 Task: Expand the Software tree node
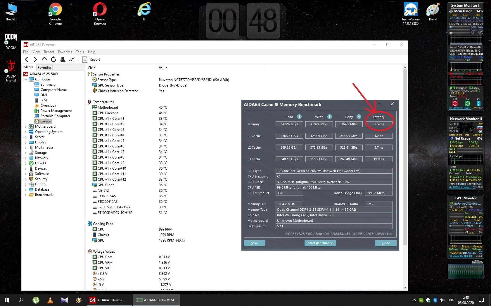(x=25, y=174)
